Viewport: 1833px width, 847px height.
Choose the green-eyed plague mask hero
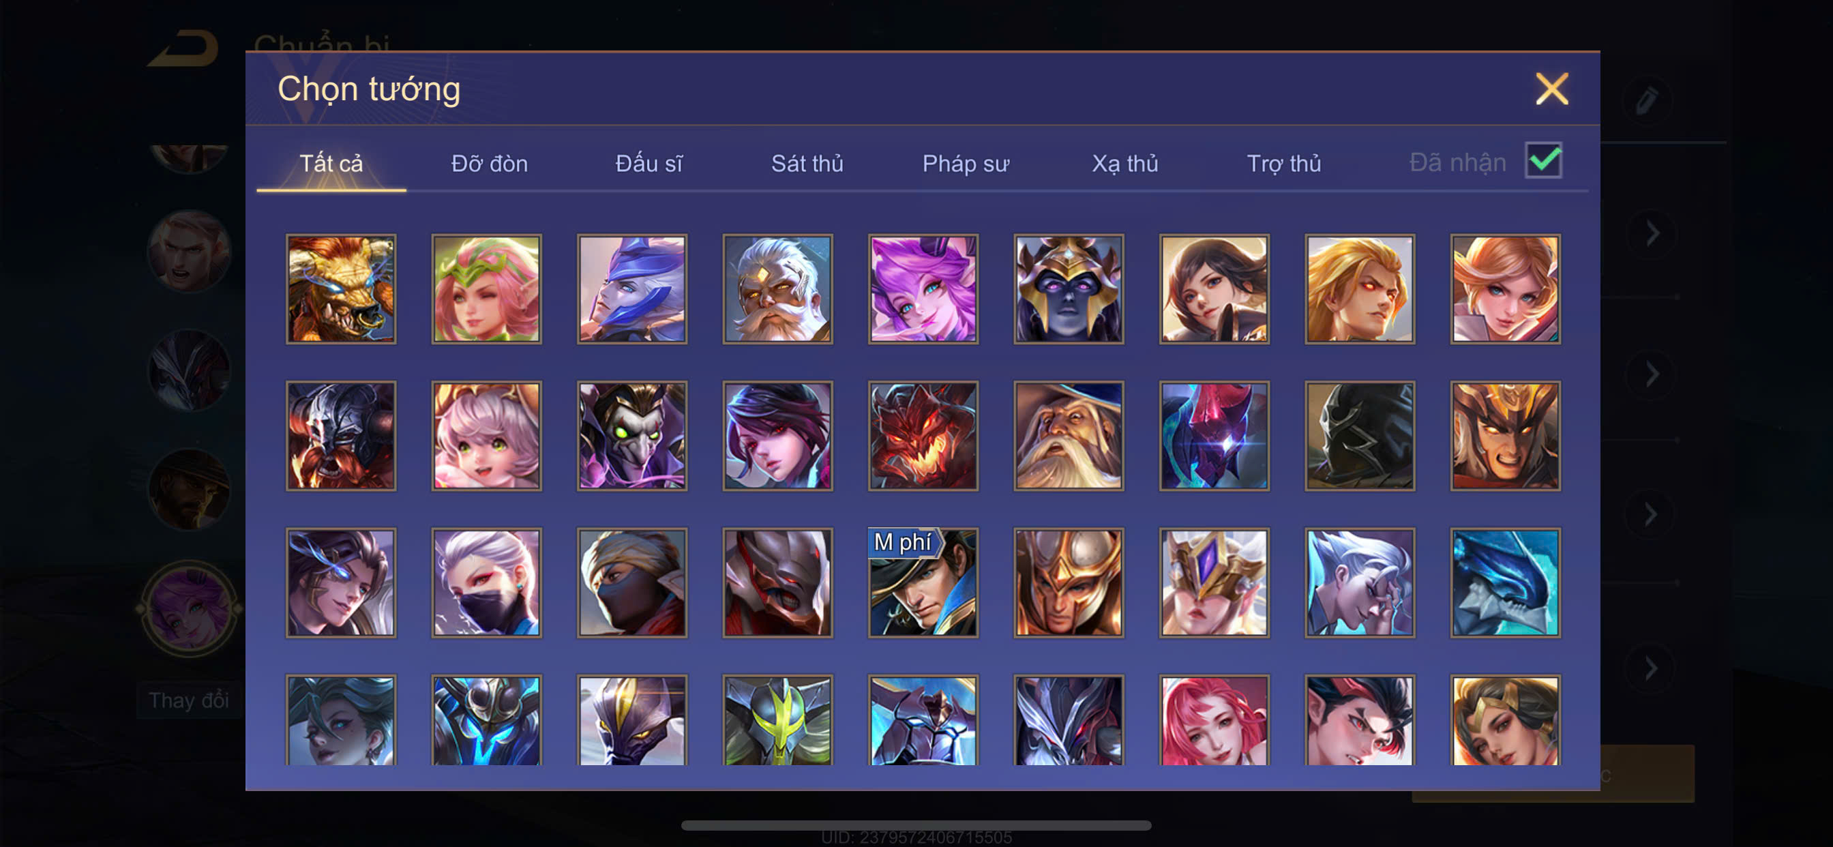(x=632, y=436)
